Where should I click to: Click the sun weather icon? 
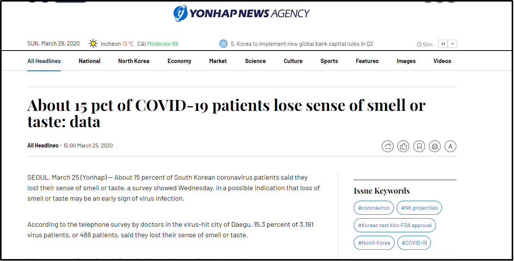coord(93,44)
